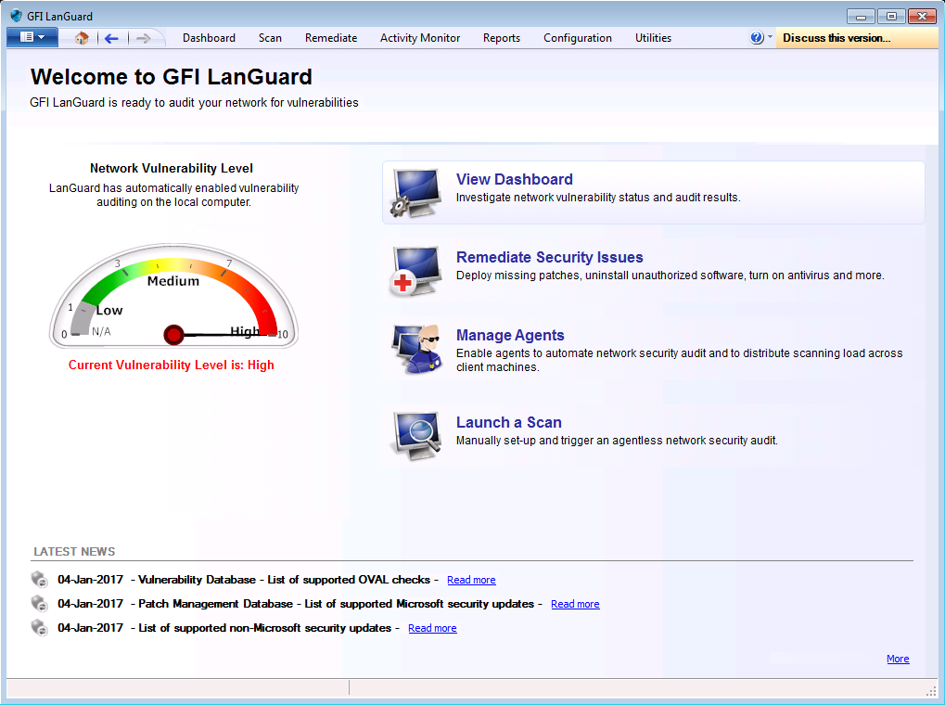Screen dimensions: 945x705
Task: Click the Launch a Scan magnifier icon
Action: (415, 435)
